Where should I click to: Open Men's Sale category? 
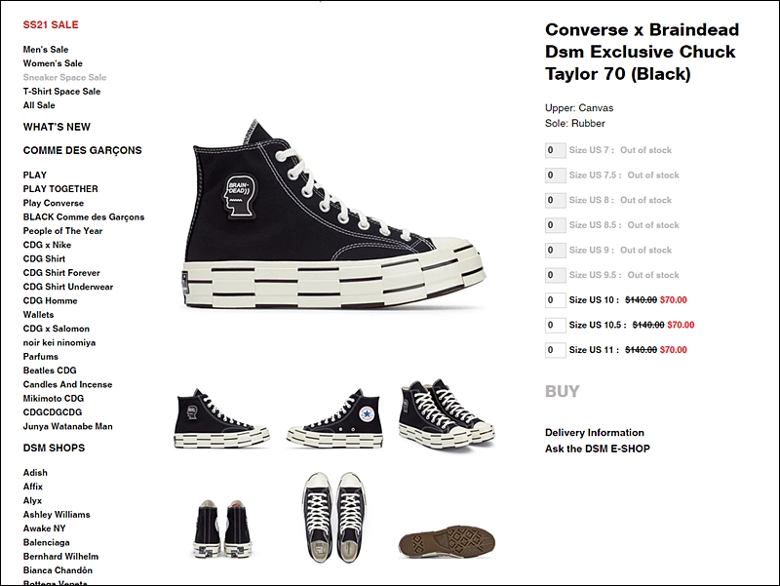coord(46,50)
